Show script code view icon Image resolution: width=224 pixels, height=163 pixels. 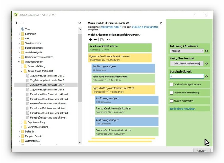[x=108, y=39]
